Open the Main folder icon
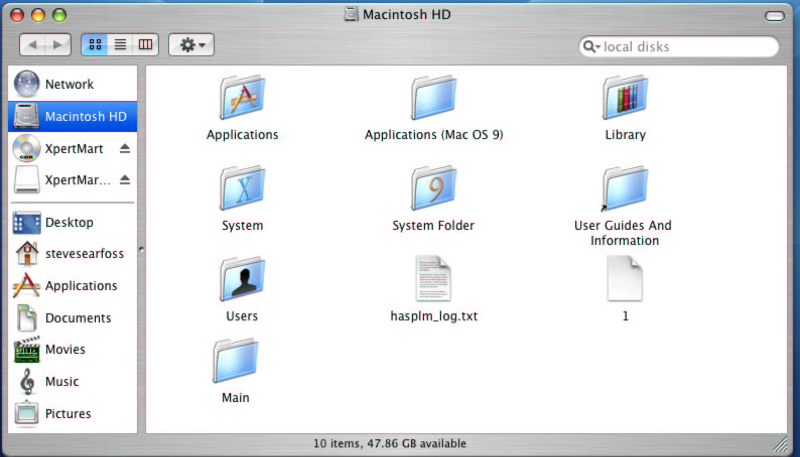Viewport: 800px width, 457px height. tap(235, 360)
